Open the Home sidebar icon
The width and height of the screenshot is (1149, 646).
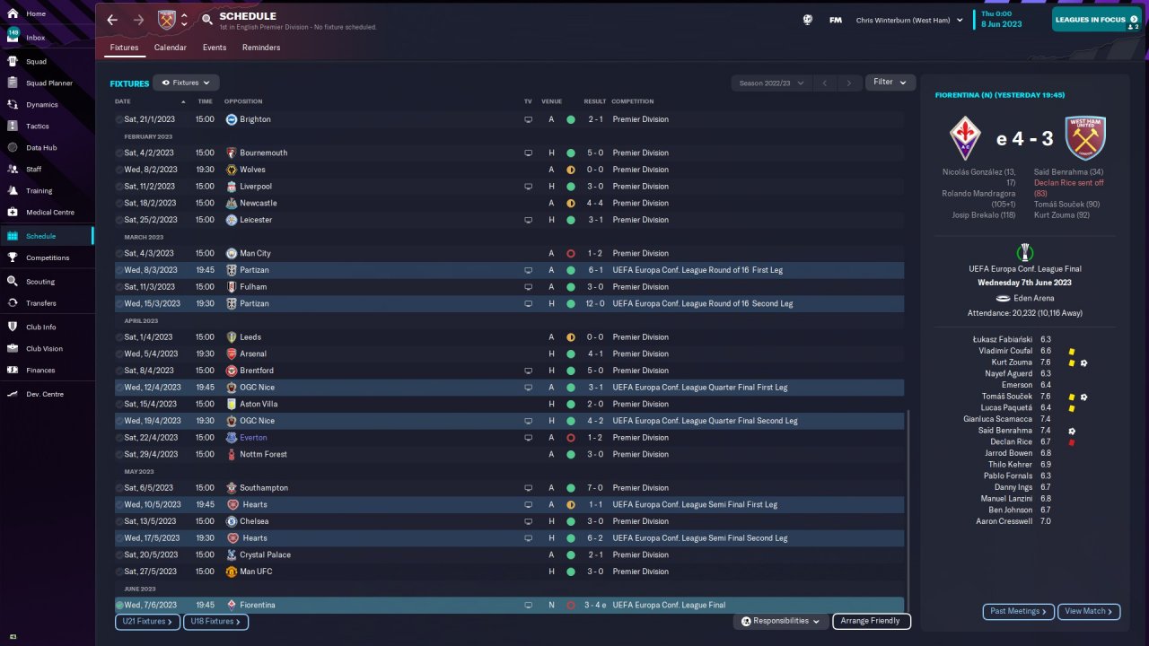click(13, 14)
